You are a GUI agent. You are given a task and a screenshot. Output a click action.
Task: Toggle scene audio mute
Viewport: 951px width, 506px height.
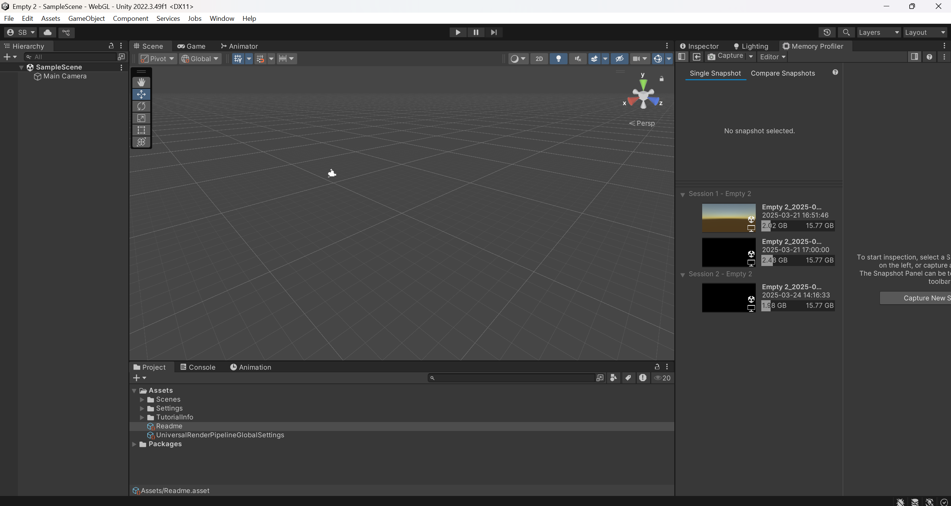(578, 59)
